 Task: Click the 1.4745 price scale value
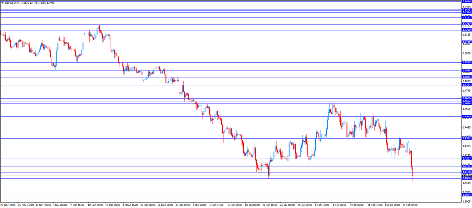pyautogui.click(x=467, y=90)
